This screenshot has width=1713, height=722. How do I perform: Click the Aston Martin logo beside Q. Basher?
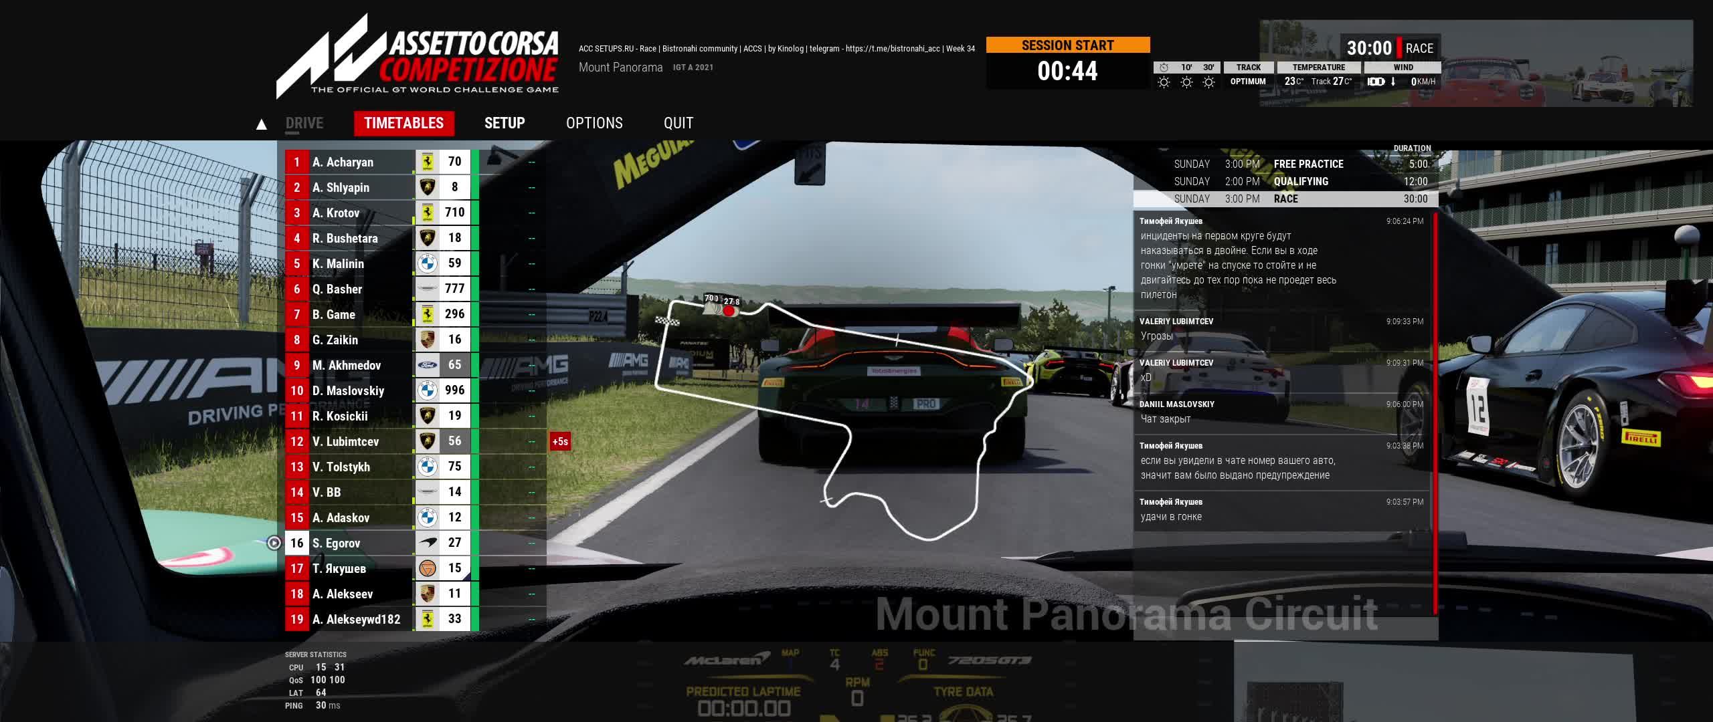427,289
